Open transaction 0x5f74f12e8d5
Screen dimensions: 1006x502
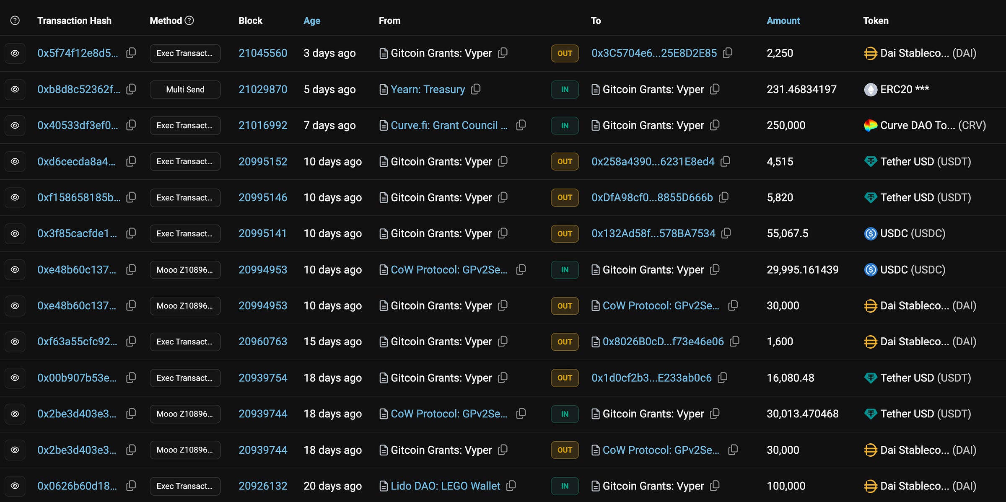78,53
